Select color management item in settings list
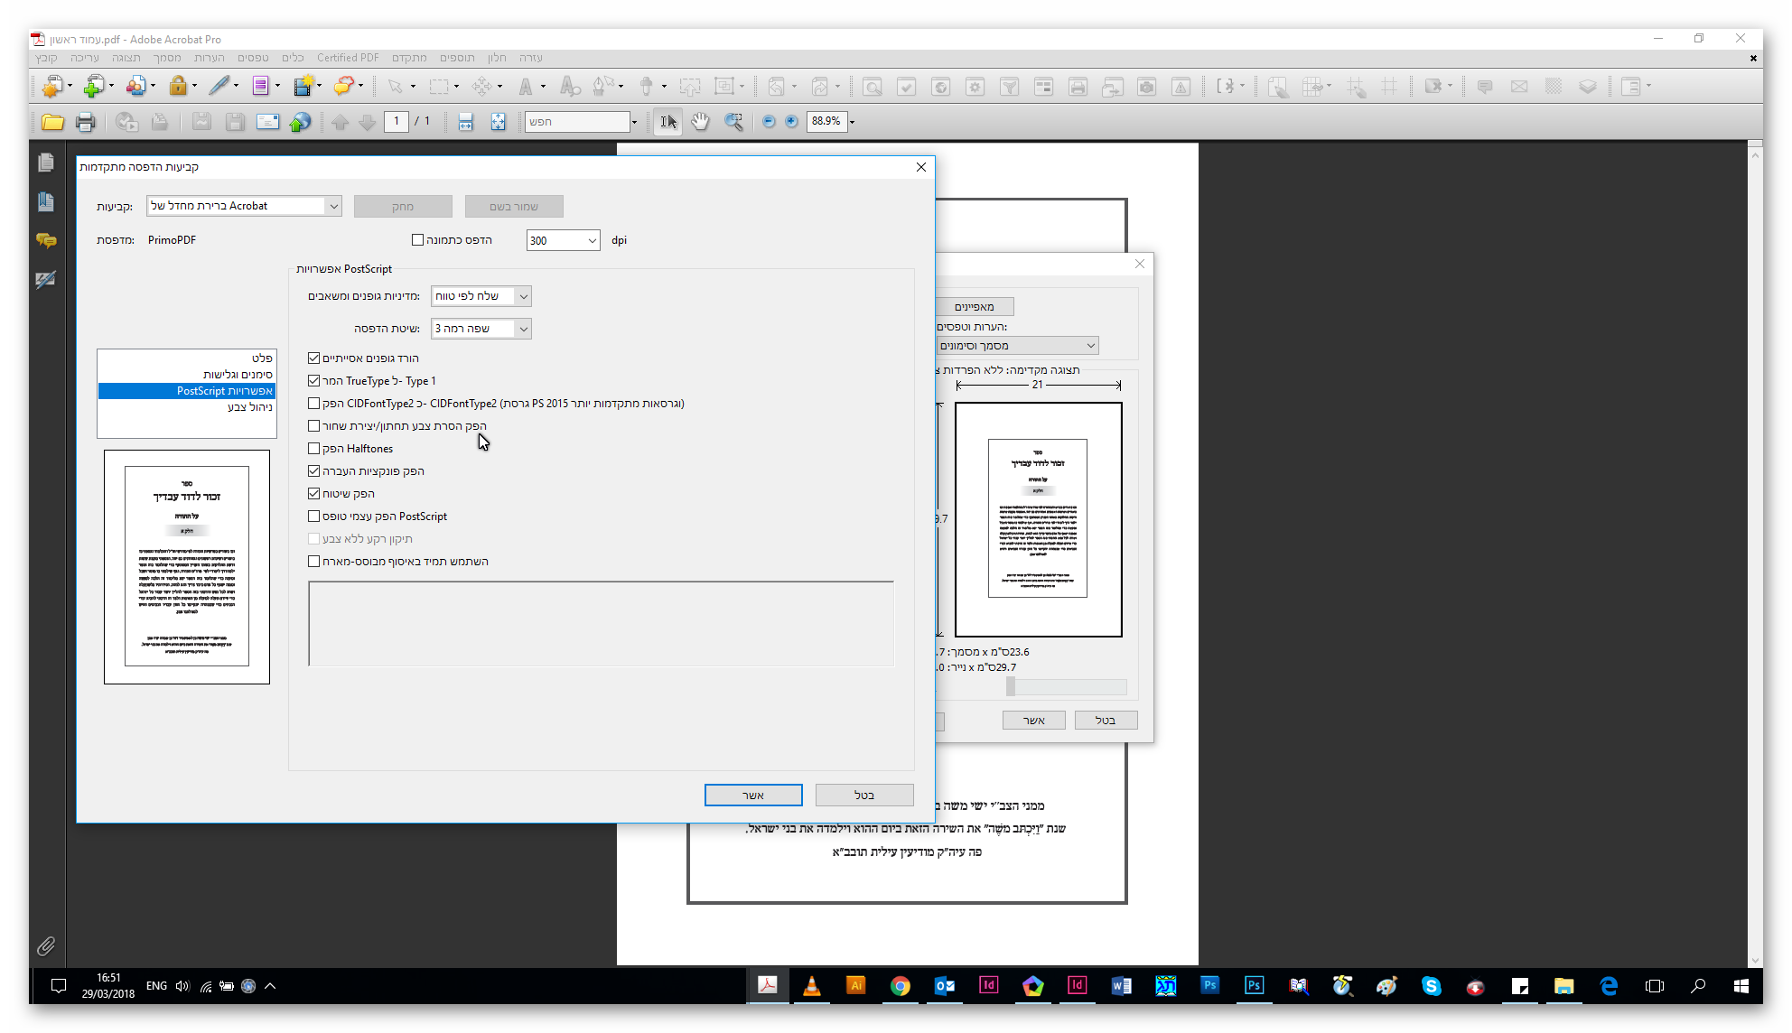 coord(249,407)
